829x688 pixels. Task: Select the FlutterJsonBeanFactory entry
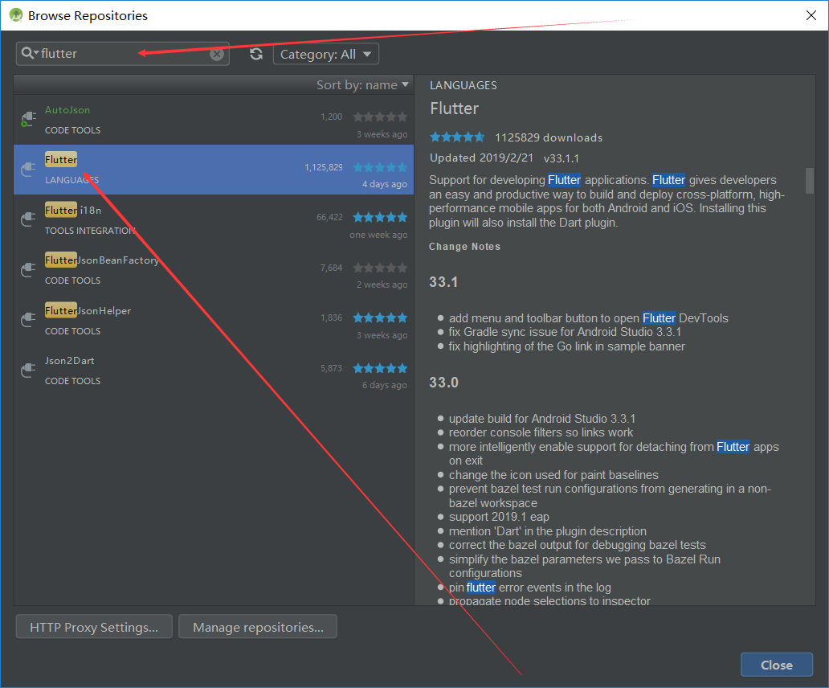tap(214, 270)
